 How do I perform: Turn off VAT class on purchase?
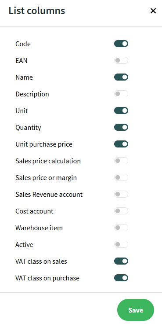(x=121, y=278)
